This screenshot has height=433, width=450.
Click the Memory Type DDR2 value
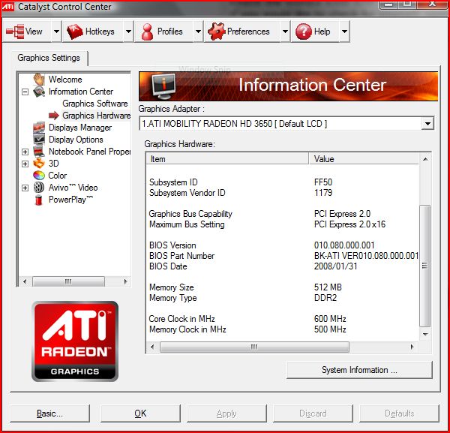click(x=325, y=298)
